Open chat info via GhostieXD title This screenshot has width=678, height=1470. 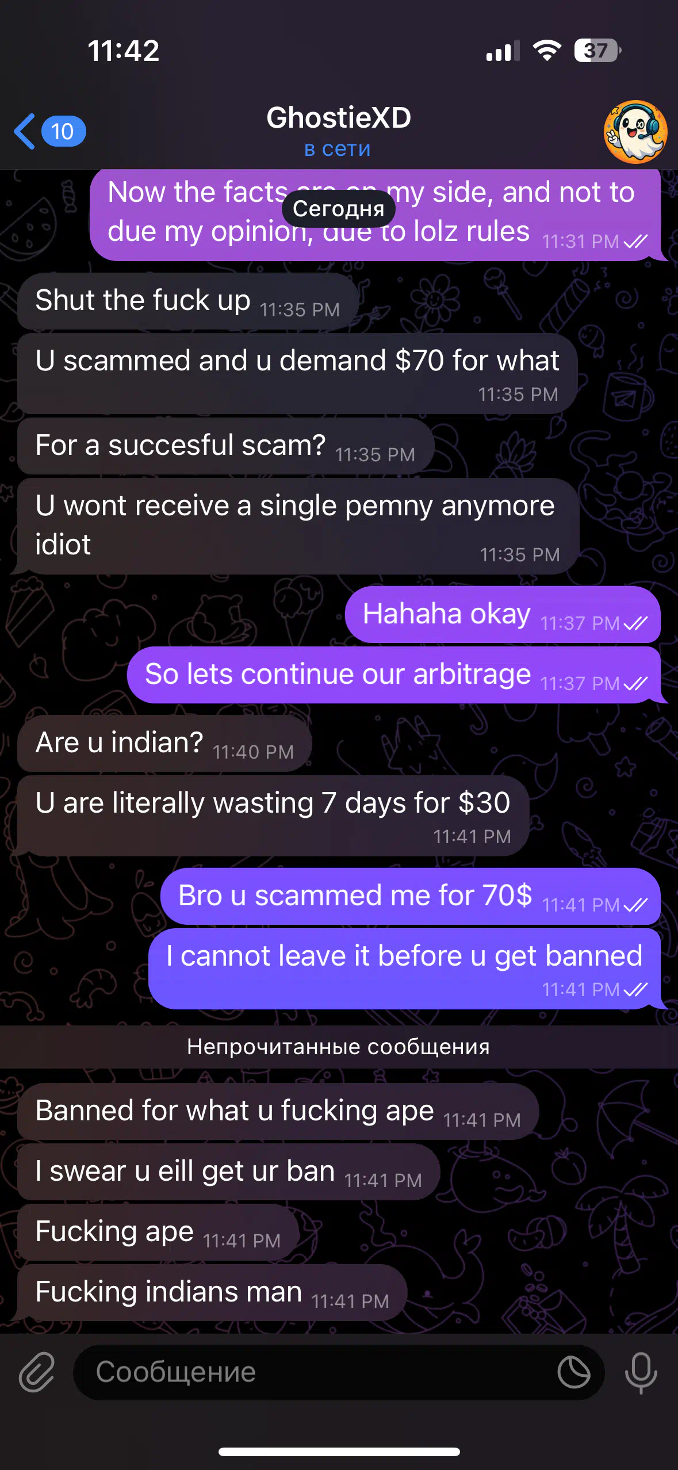click(x=339, y=117)
